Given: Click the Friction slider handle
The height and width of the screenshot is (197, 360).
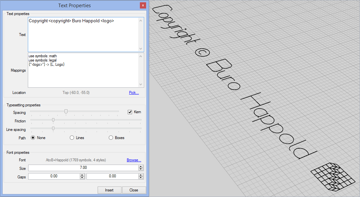Looking at the screenshot, I should point(53,120).
